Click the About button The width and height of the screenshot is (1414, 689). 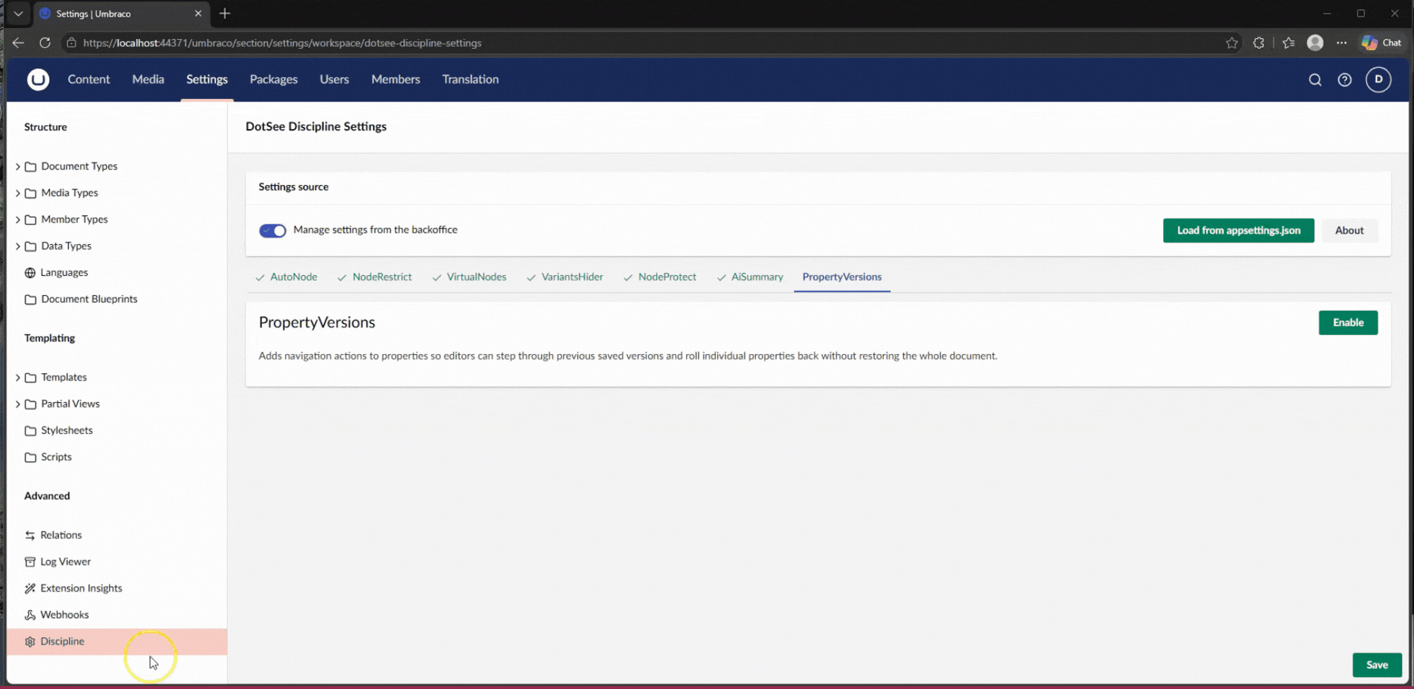pyautogui.click(x=1349, y=231)
